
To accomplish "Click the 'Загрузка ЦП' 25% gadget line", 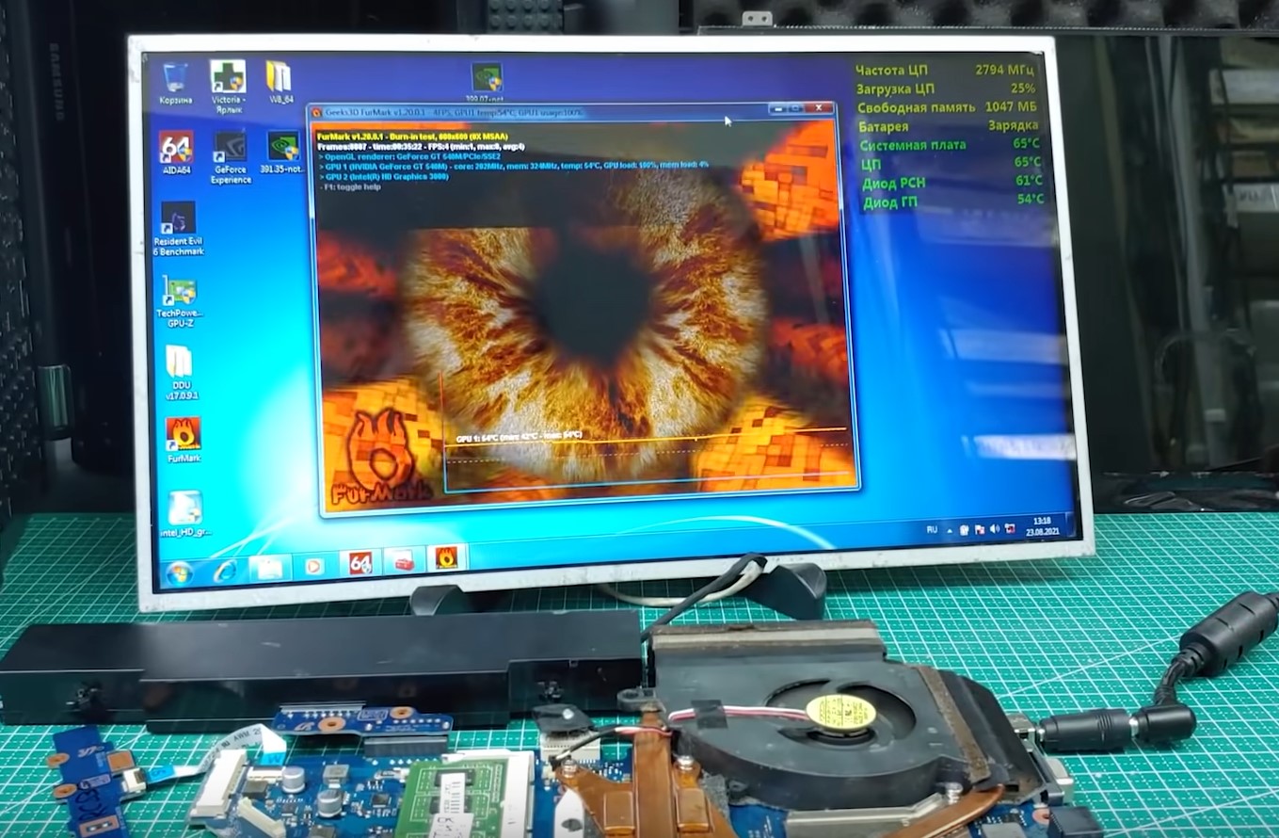I will pos(947,89).
